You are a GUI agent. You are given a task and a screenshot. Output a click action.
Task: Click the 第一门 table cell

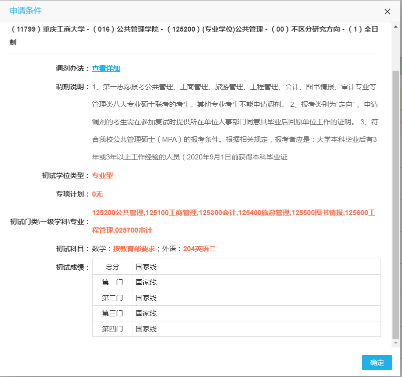113,282
